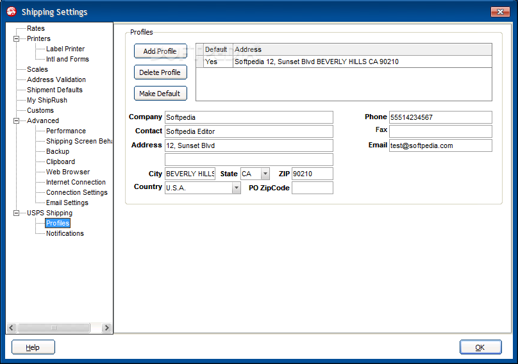Click the Delete Profile button
This screenshot has height=364, width=518.
(160, 72)
